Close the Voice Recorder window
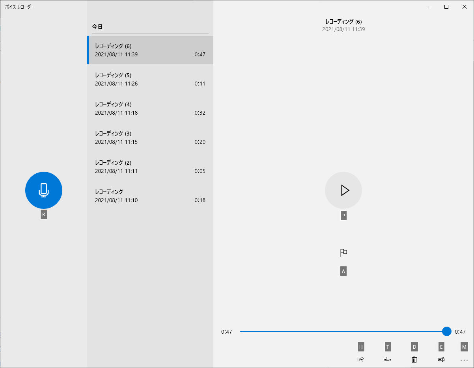This screenshot has height=368, width=474. tap(465, 7)
